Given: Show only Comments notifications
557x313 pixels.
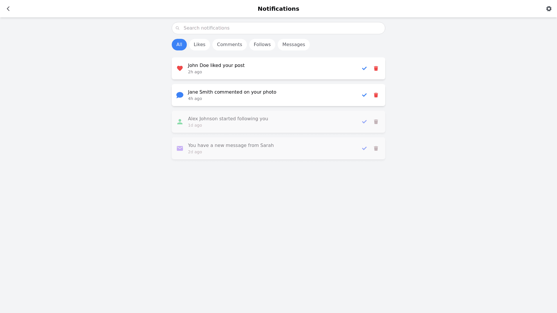Looking at the screenshot, I should tap(229, 45).
